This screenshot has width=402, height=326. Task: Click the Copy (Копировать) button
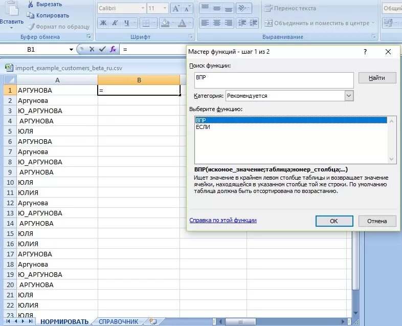point(48,15)
